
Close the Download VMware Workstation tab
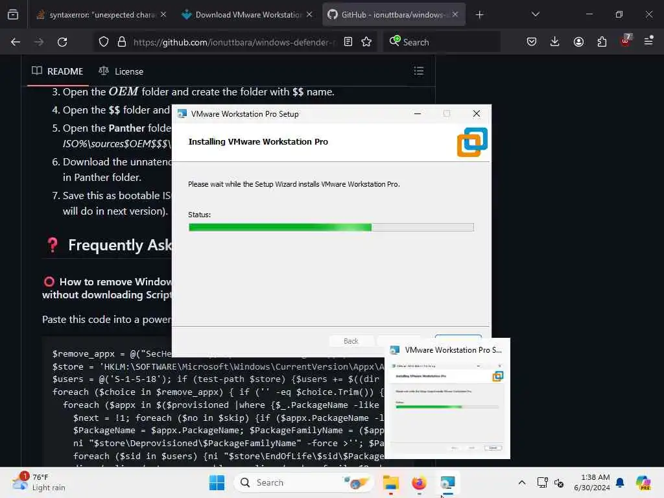[309, 15]
